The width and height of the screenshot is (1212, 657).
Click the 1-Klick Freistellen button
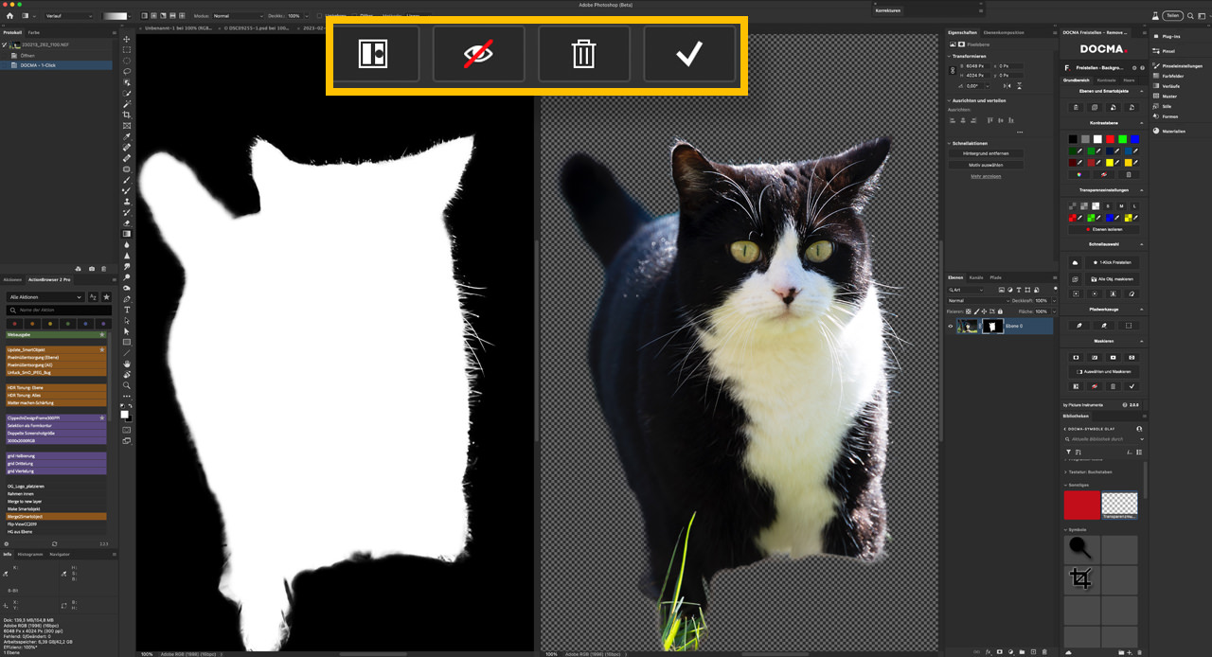click(1113, 262)
